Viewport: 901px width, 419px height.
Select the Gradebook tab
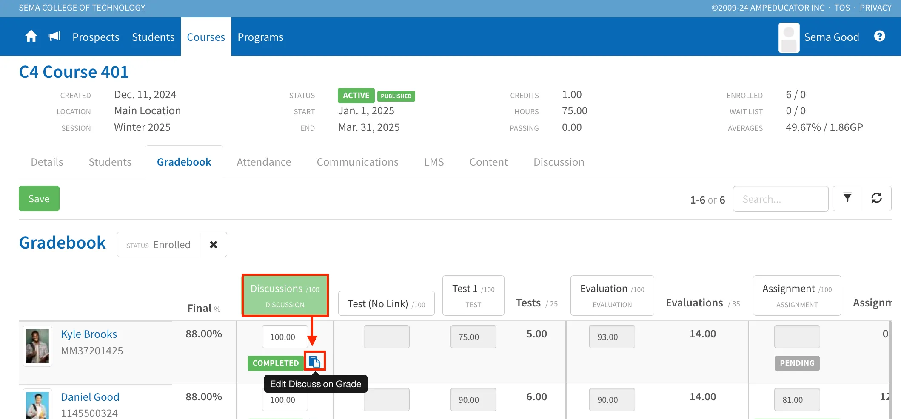tap(184, 162)
